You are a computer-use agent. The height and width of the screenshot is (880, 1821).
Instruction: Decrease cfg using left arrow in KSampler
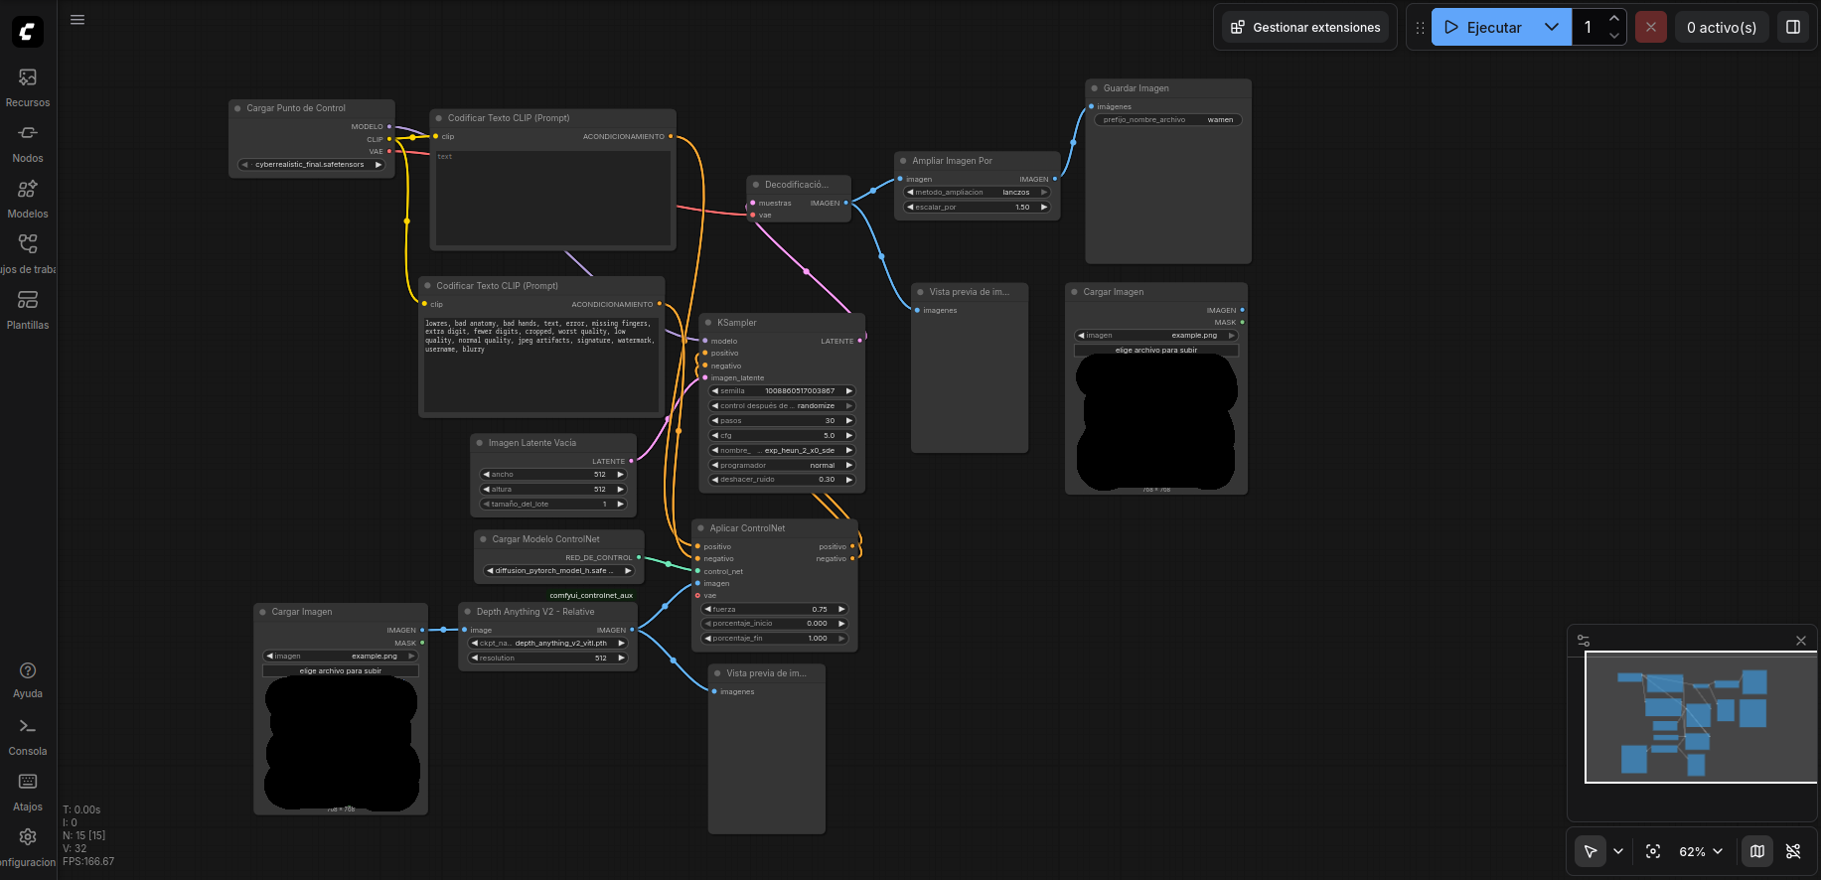[x=714, y=436]
